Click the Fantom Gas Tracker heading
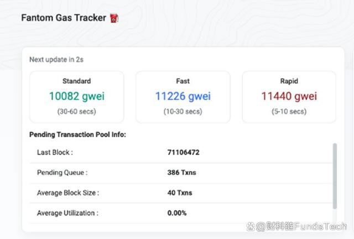Image resolution: width=354 pixels, height=239 pixels. 64,18
